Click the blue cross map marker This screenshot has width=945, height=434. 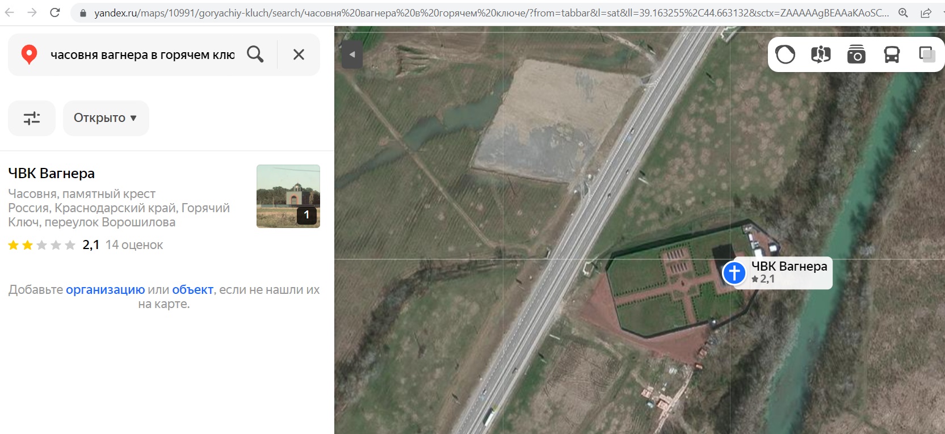(x=734, y=273)
